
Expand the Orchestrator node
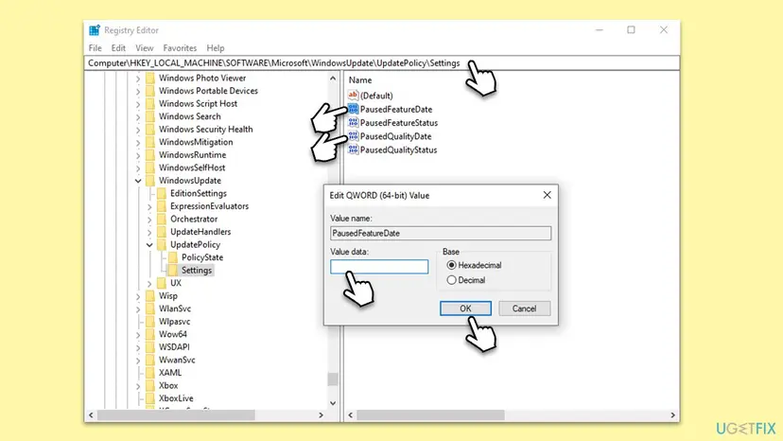click(149, 219)
